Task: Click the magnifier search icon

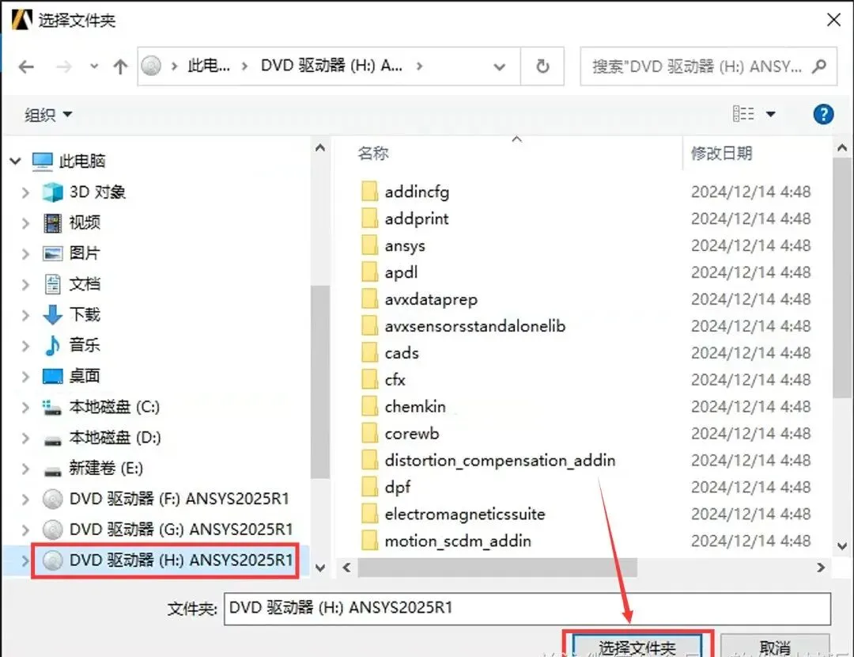Action: pos(818,66)
